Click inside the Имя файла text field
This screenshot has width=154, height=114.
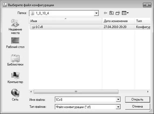[85, 99]
